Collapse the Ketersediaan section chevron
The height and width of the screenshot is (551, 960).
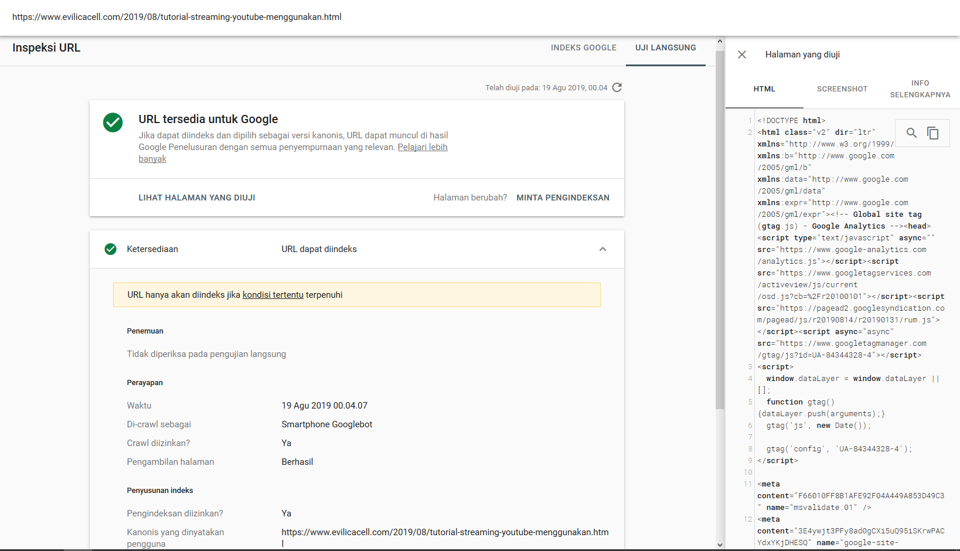[x=602, y=249]
